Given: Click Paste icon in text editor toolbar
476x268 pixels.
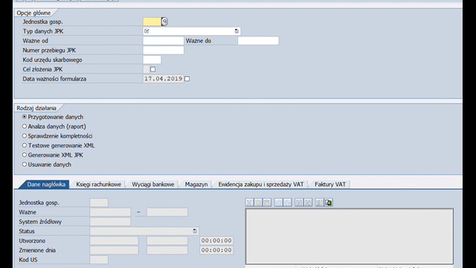Looking at the screenshot, I should (267, 202).
